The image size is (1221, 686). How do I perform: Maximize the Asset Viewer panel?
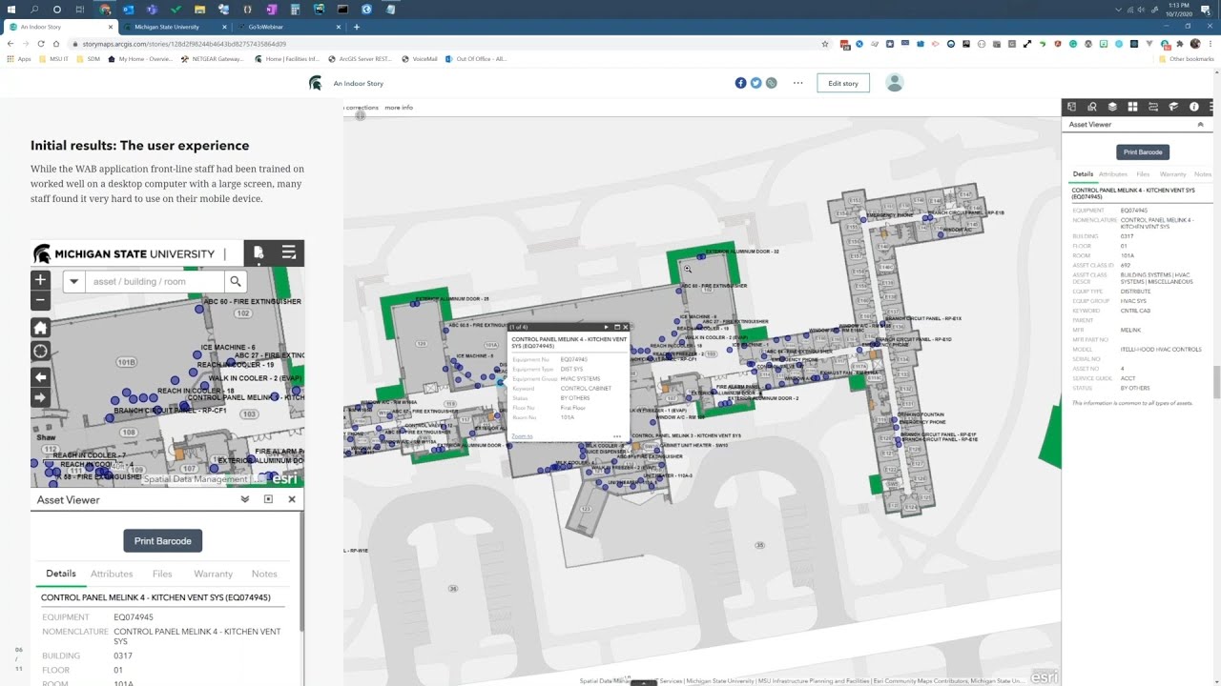click(268, 499)
